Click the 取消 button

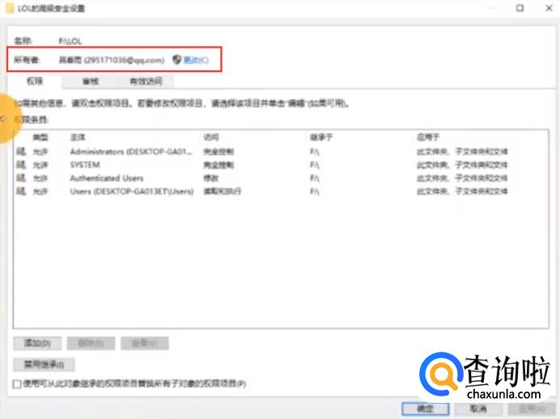tap(478, 408)
